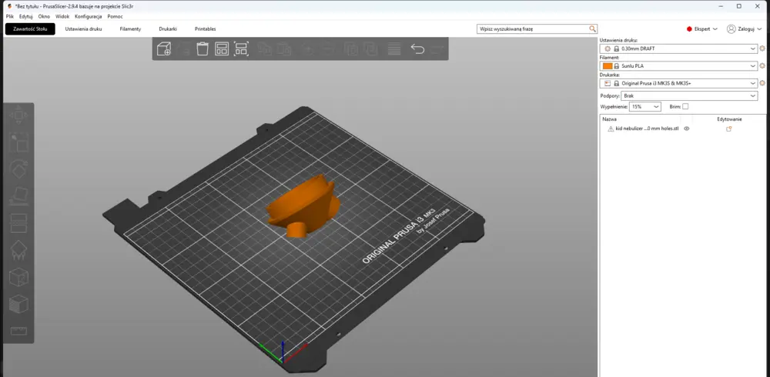
Task: Open the Pomoc menu
Action: click(x=115, y=16)
